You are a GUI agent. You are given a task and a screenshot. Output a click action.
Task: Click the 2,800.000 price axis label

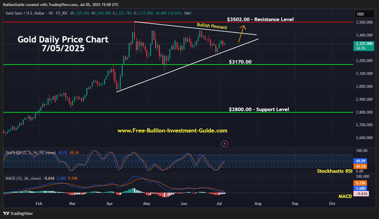click(x=364, y=112)
